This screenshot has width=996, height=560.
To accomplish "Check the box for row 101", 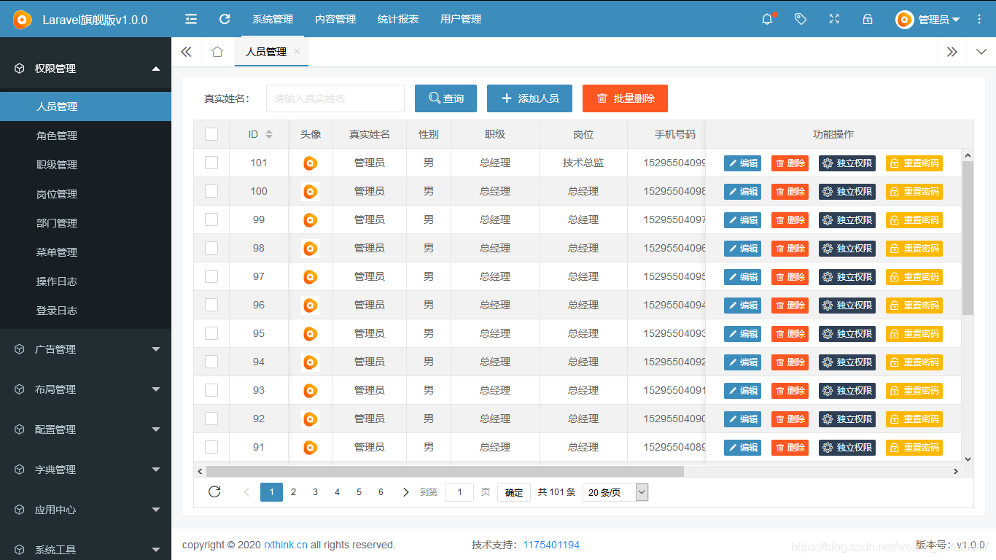I will point(211,163).
